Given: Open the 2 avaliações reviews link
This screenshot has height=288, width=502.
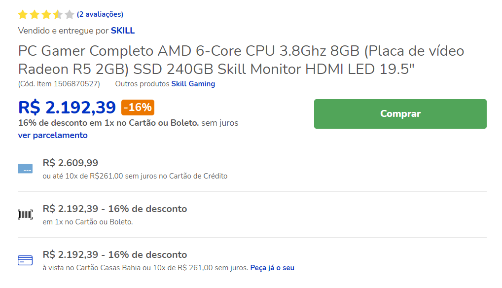Looking at the screenshot, I should 100,14.
